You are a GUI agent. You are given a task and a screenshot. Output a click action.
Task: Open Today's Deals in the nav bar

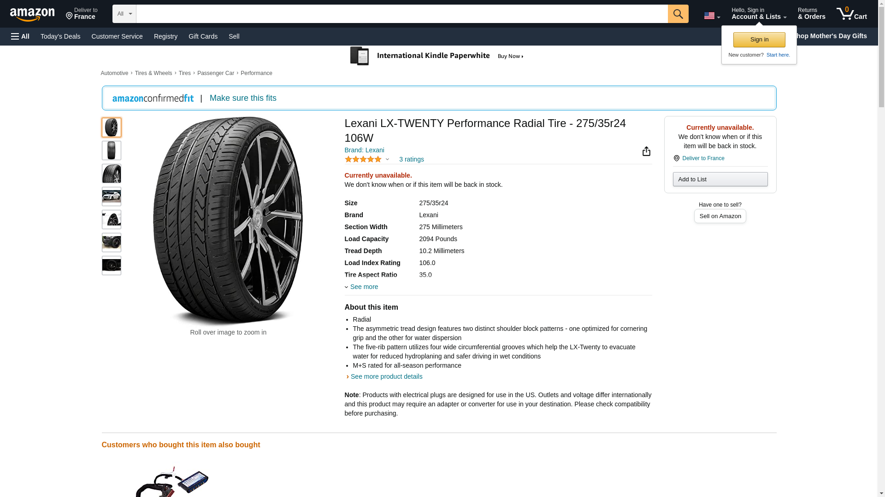60,36
